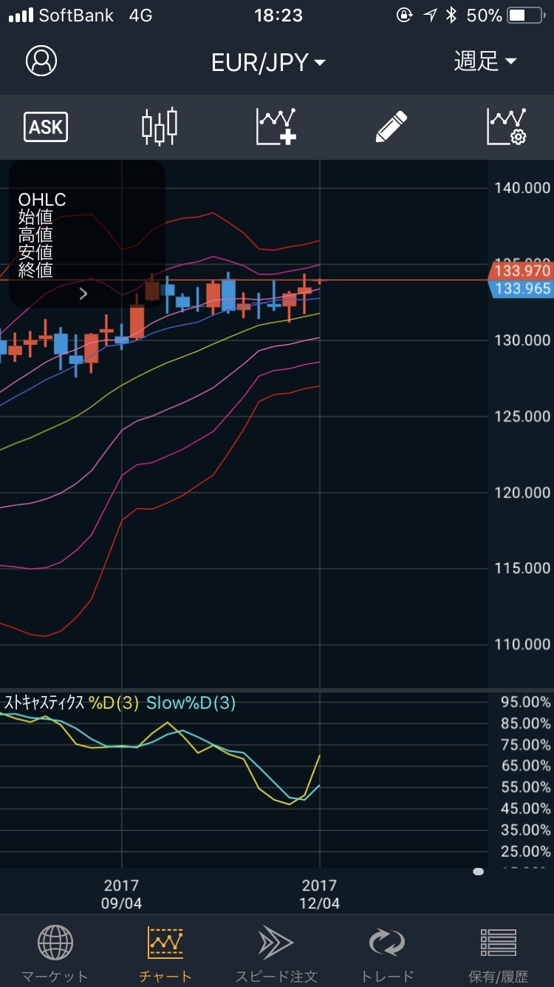Tap the battery icon in status bar

tap(527, 16)
